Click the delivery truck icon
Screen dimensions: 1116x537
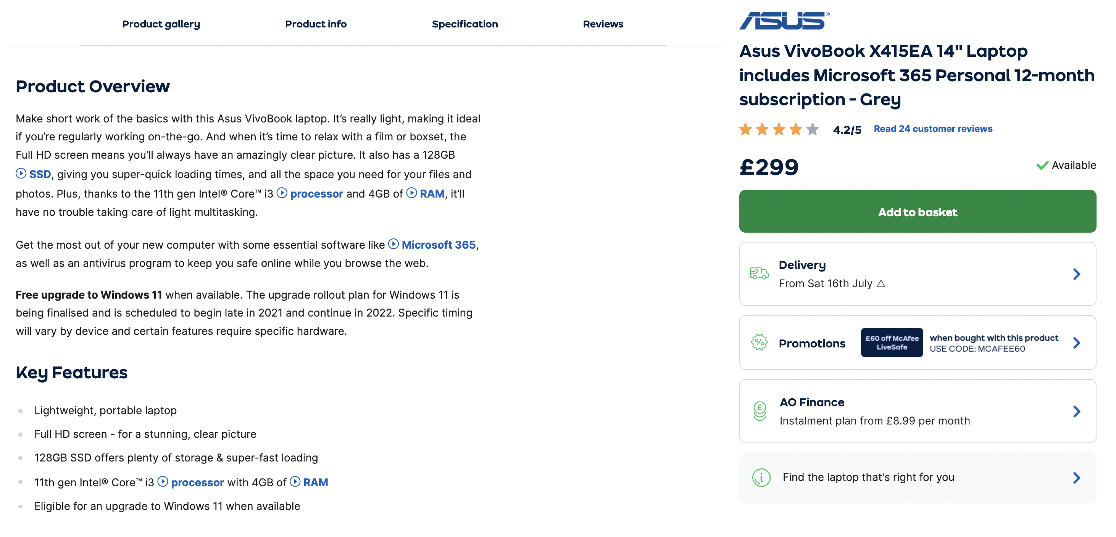[x=759, y=273]
